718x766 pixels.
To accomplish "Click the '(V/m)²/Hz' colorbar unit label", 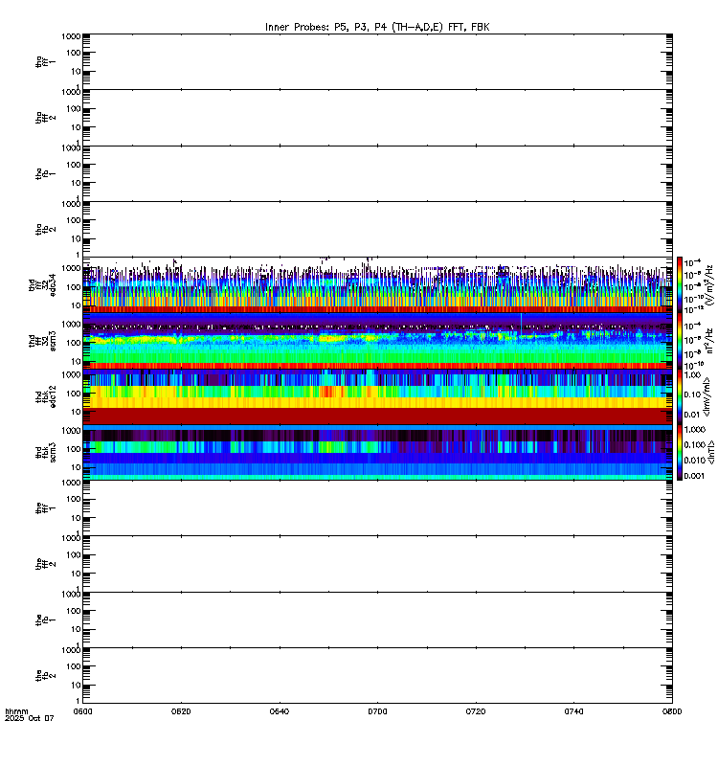I will [709, 285].
